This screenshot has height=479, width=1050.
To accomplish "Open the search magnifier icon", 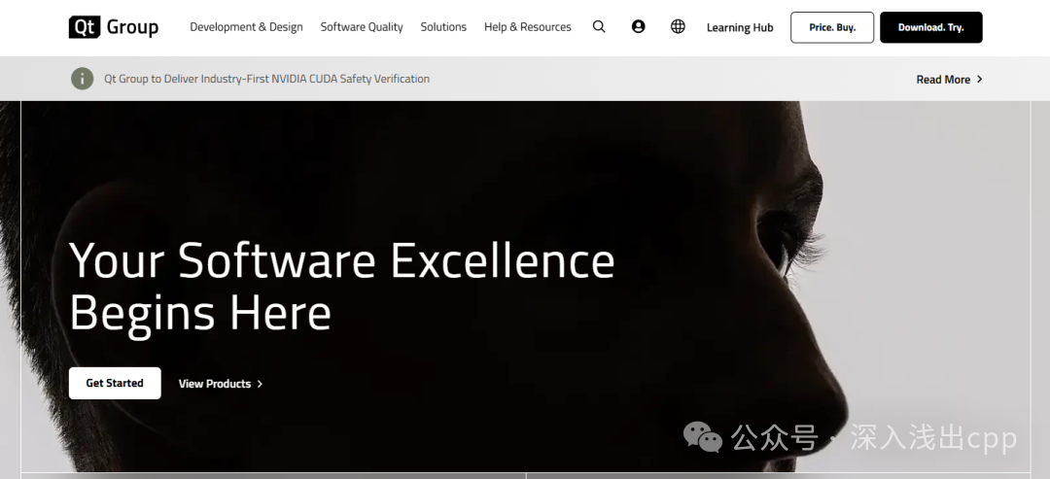I will 599,27.
